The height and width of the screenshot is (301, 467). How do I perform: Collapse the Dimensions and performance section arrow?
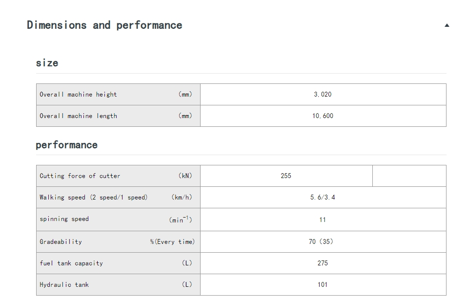pyautogui.click(x=447, y=25)
